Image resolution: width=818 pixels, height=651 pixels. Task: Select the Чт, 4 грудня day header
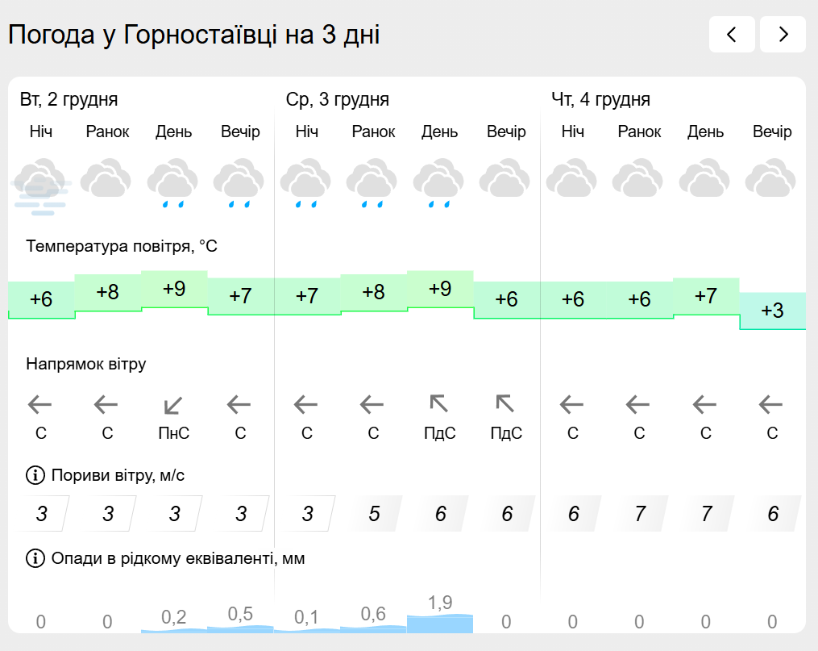pos(600,100)
